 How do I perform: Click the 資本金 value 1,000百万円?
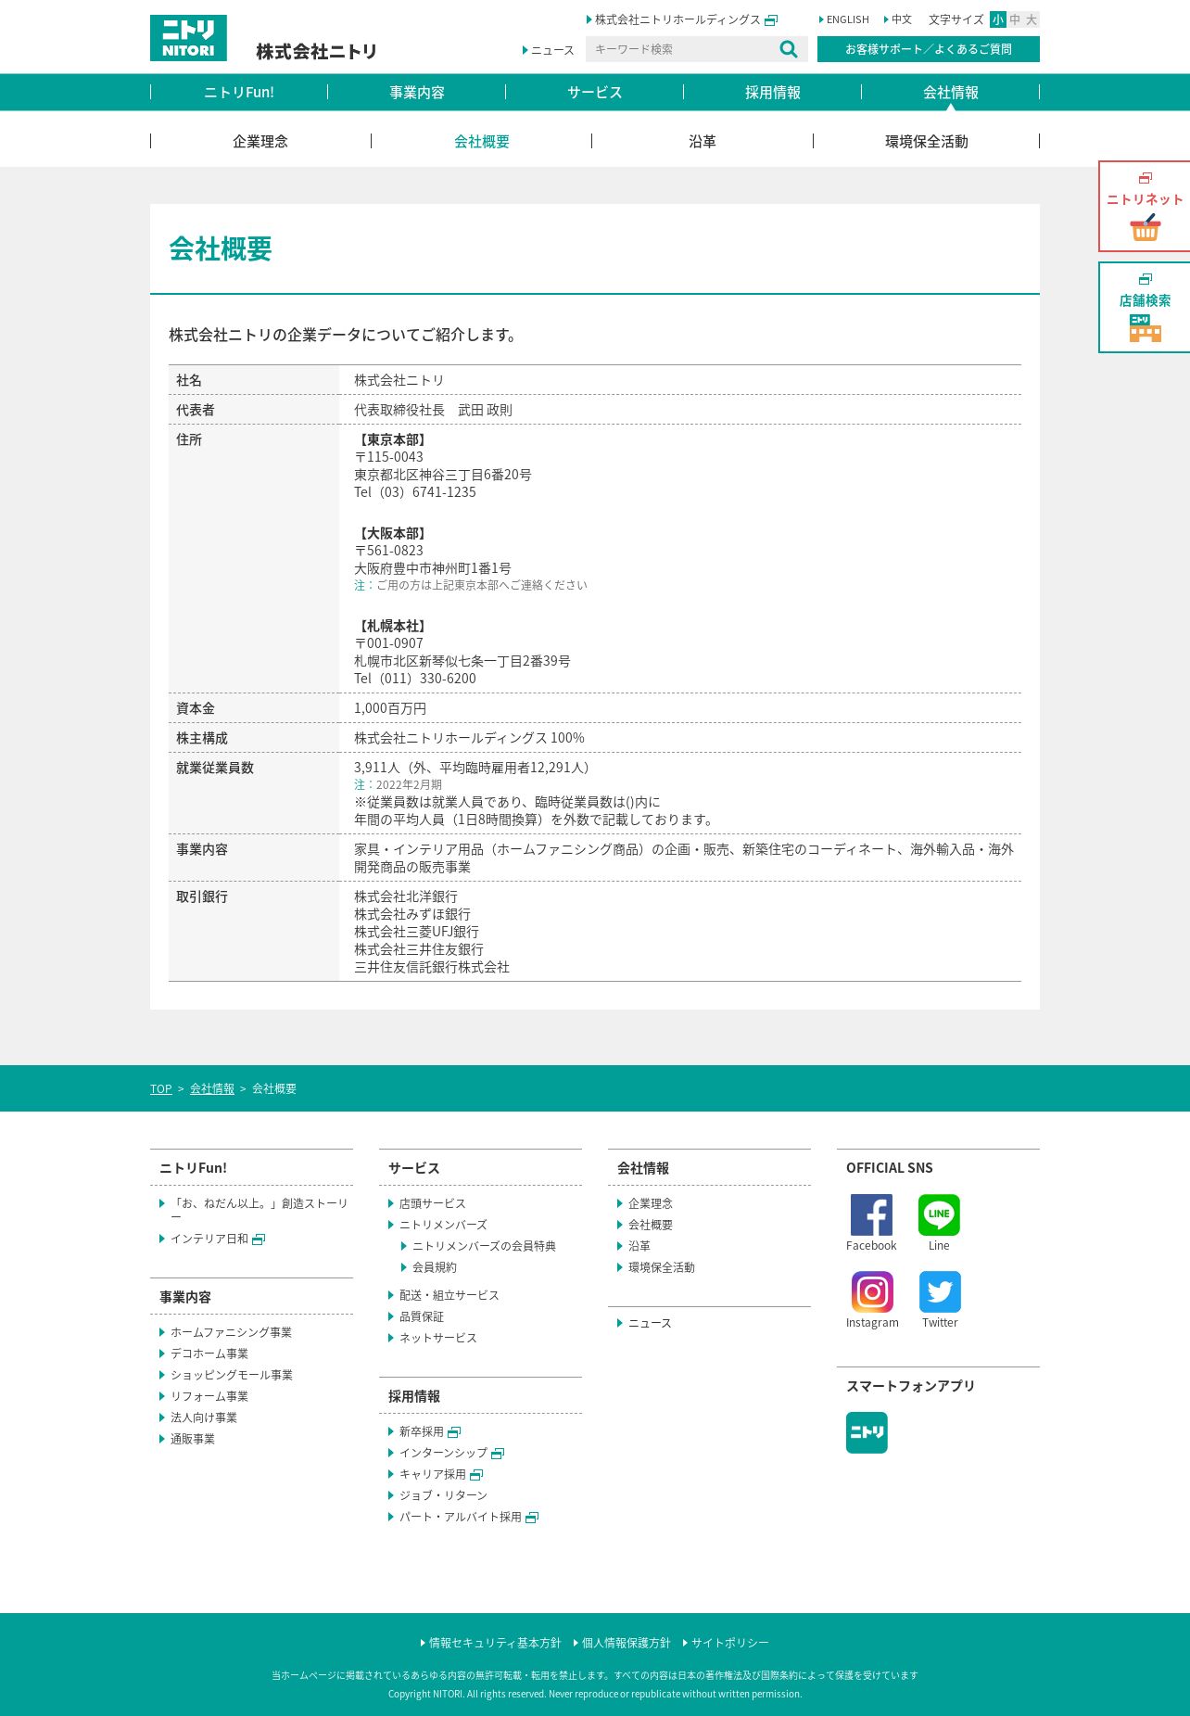(x=390, y=708)
